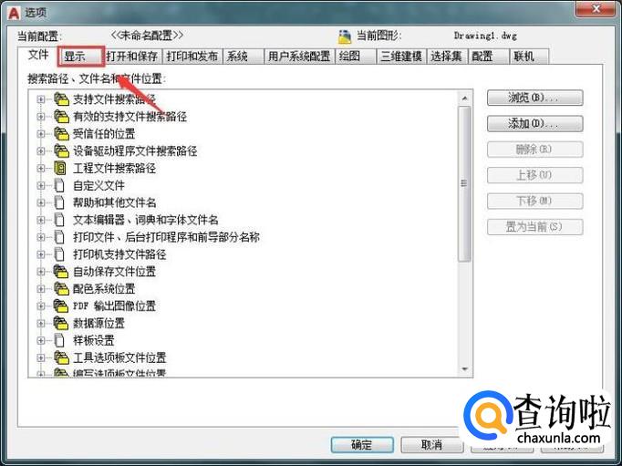Expand the 有效的支持文件搜索路径 node
622x466 pixels.
click(41, 117)
